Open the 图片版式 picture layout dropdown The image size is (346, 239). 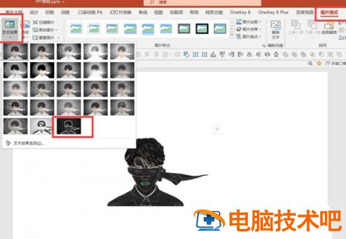click(x=248, y=36)
